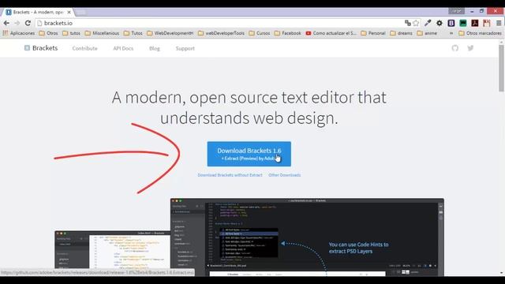Image resolution: width=505 pixels, height=284 pixels.
Task: Open the Brackets Twitter bird icon
Action: 470,48
